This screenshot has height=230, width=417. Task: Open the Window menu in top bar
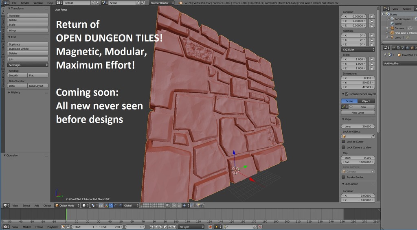(x=38, y=3)
